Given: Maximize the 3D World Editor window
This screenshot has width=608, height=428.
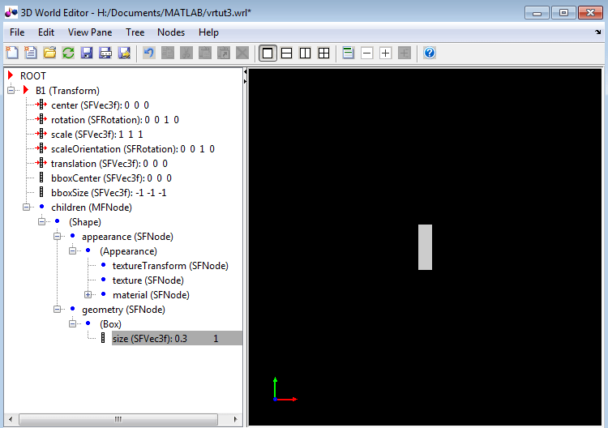Looking at the screenshot, I should (563, 13).
